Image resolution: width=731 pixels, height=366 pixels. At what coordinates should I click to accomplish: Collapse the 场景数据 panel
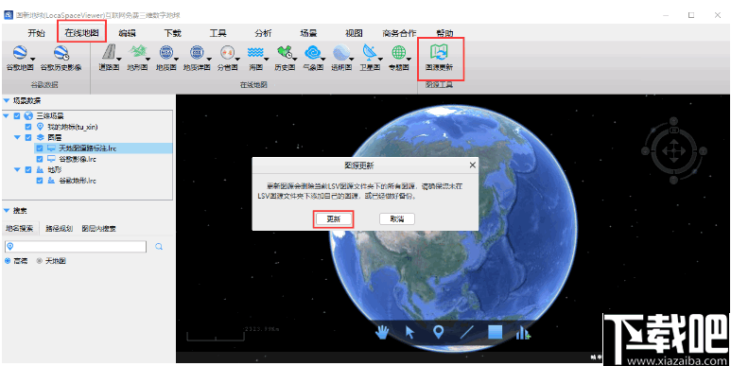point(7,100)
